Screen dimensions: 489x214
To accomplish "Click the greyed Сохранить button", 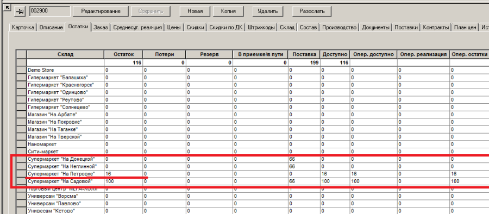I will point(151,11).
